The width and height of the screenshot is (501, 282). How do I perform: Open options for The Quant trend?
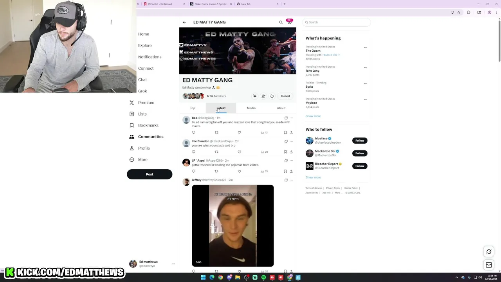(x=366, y=47)
